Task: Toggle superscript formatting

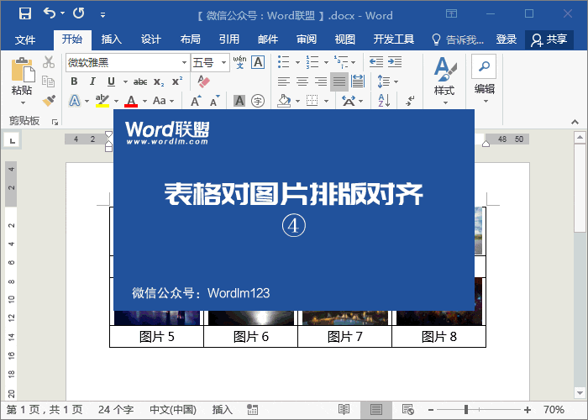Action: 177,81
